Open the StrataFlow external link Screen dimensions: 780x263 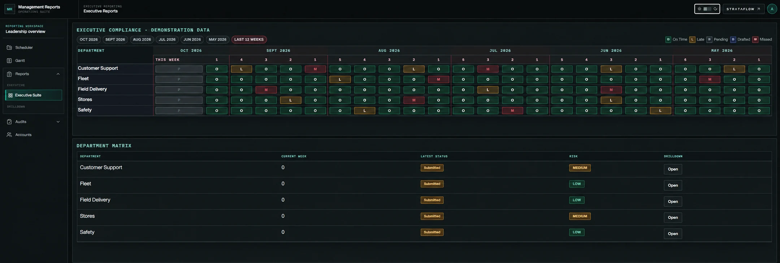[x=744, y=9]
